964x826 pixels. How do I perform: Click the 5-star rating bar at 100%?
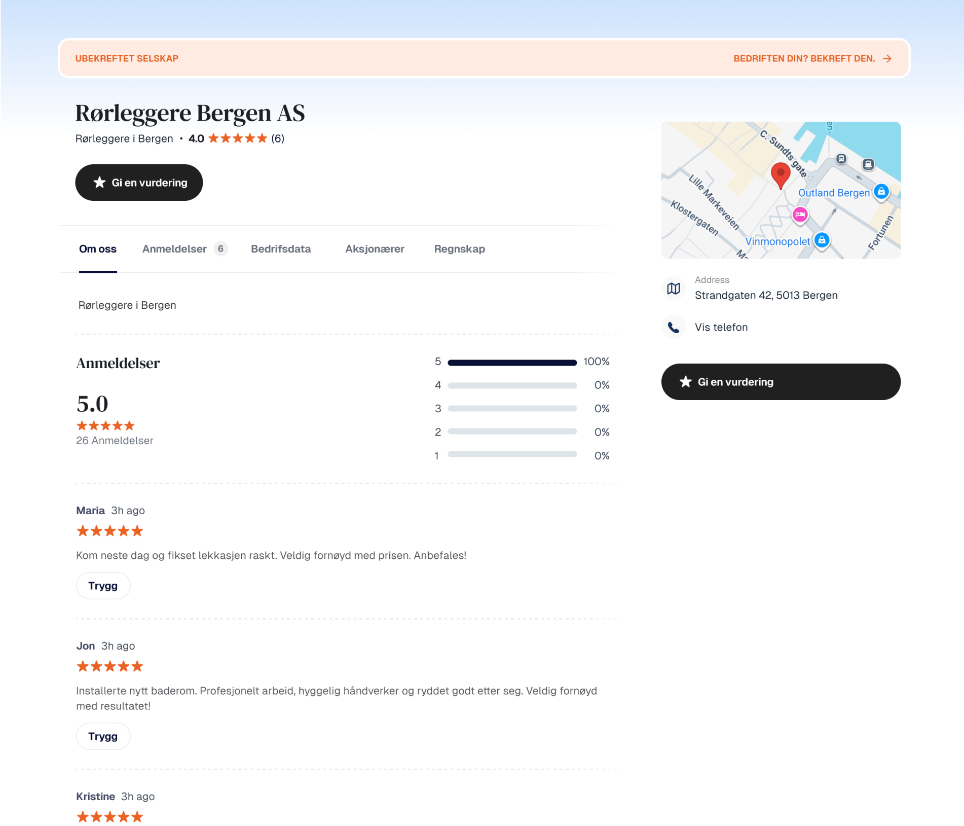pos(512,363)
